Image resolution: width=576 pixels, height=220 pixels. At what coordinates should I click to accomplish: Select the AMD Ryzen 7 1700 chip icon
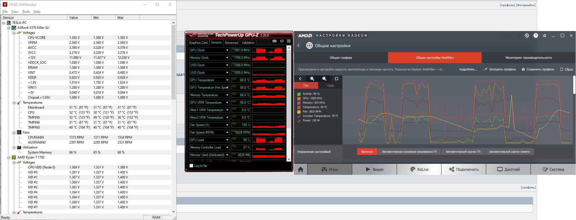tap(14, 157)
